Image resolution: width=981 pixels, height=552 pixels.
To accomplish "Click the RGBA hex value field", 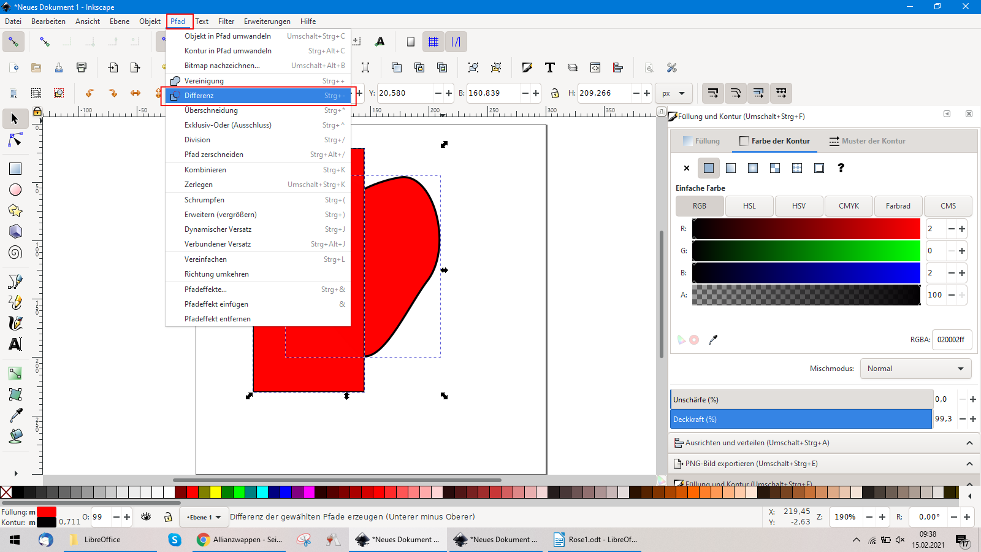I will tap(951, 340).
